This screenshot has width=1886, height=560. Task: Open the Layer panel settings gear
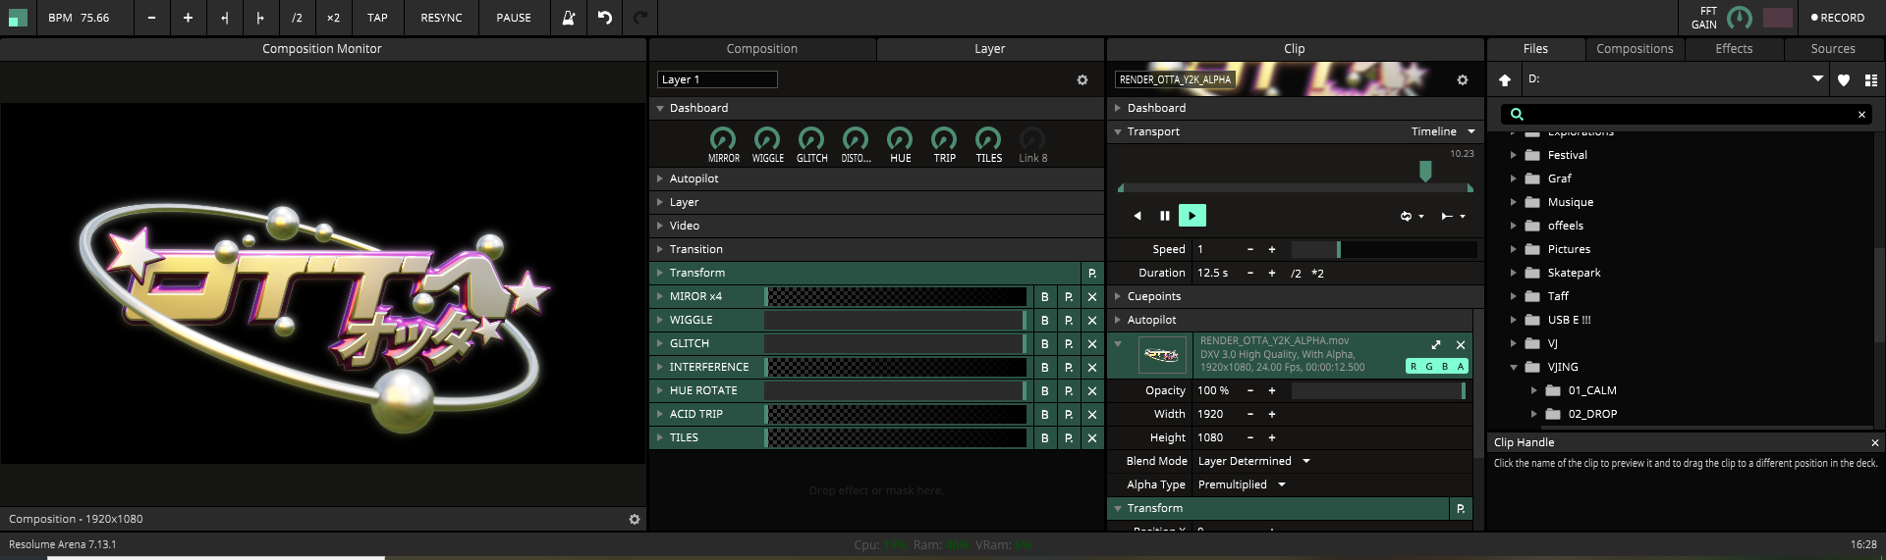coord(1082,80)
